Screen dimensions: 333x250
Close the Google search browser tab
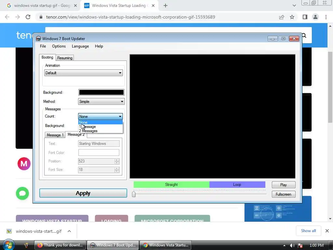(x=75, y=6)
